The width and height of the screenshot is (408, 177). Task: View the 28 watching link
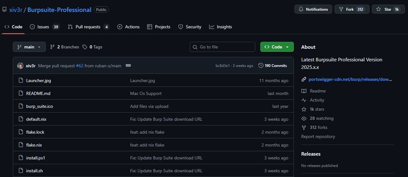click(321, 118)
